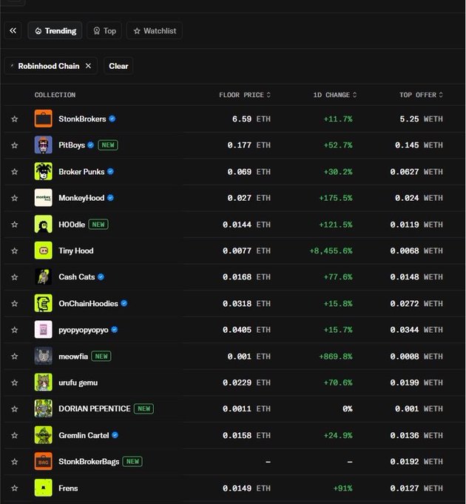Open PitBoys collection avatar
This screenshot has height=504, width=466.
pyautogui.click(x=44, y=145)
